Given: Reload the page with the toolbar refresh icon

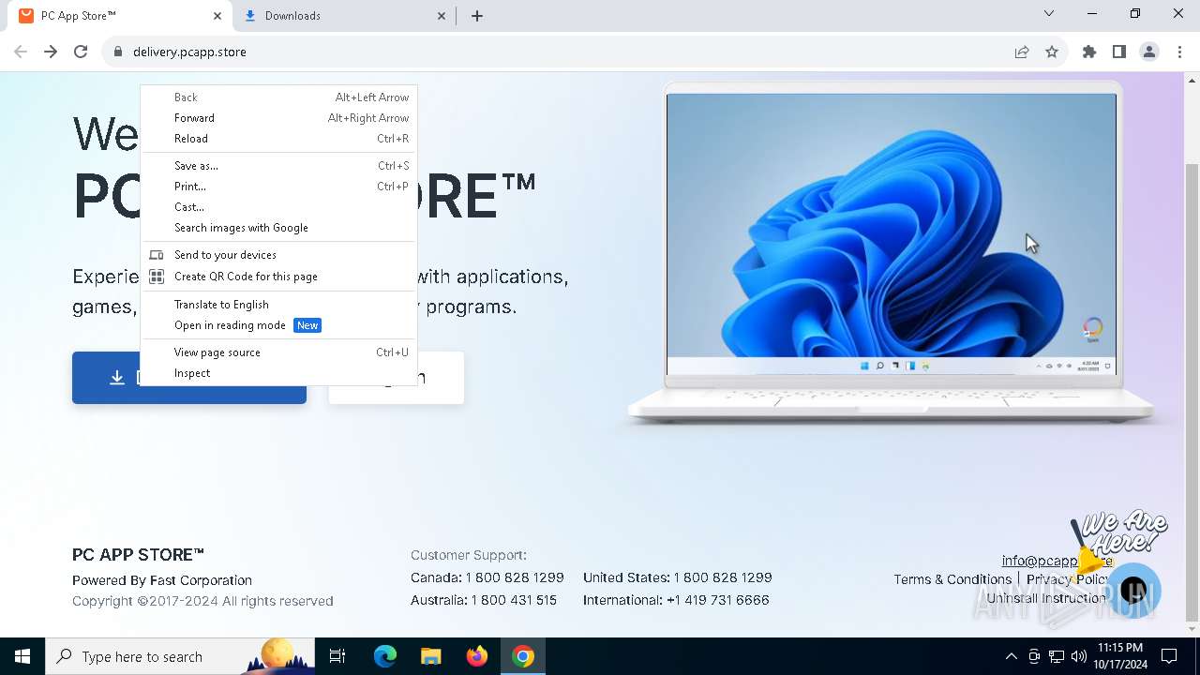Looking at the screenshot, I should (x=81, y=52).
